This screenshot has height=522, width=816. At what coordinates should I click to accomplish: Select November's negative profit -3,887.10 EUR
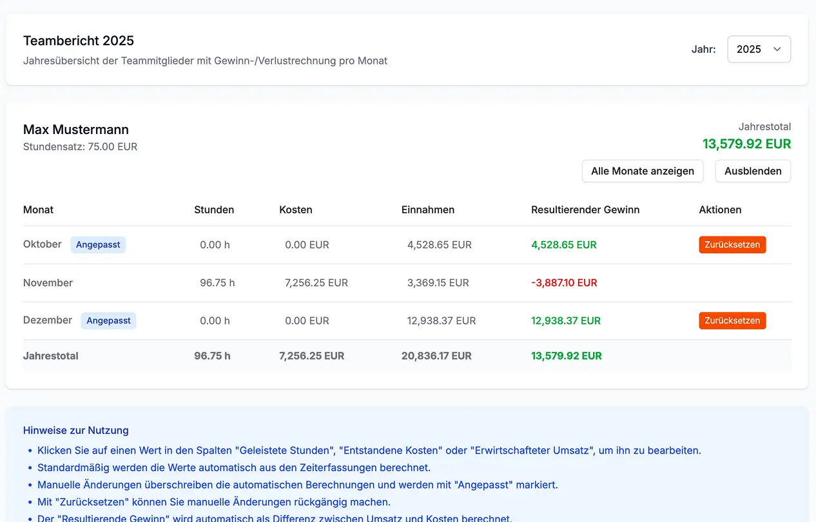564,283
